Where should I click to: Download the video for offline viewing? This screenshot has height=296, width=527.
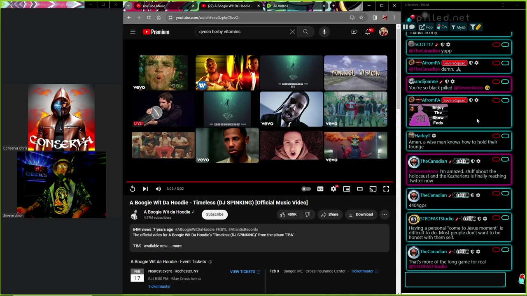[x=361, y=214]
